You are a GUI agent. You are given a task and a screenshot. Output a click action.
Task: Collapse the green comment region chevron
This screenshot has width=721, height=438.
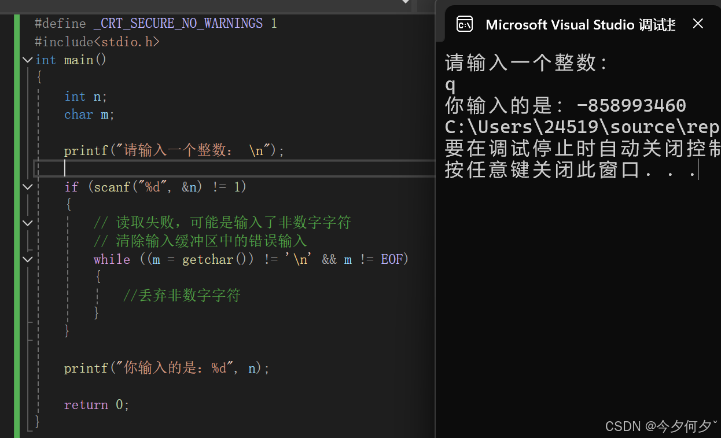point(27,223)
